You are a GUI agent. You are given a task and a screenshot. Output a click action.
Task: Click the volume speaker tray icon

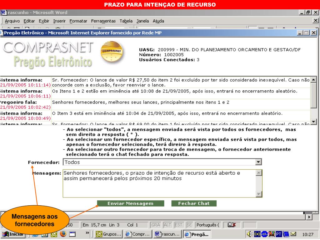[249, 234]
